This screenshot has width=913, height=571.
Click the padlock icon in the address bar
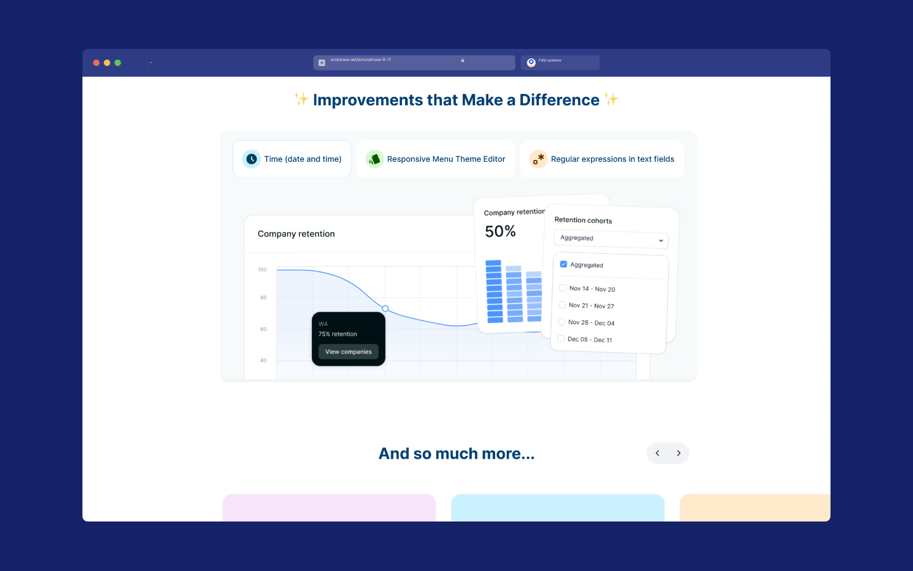coord(463,60)
